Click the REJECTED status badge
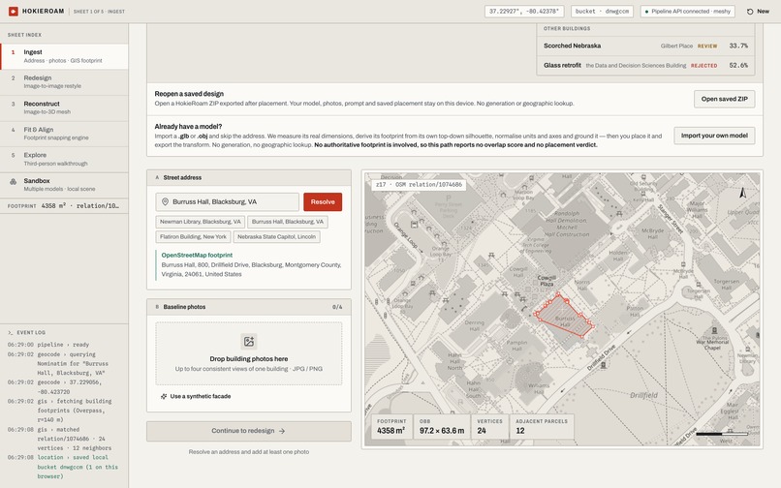The height and width of the screenshot is (488, 781). click(x=703, y=66)
